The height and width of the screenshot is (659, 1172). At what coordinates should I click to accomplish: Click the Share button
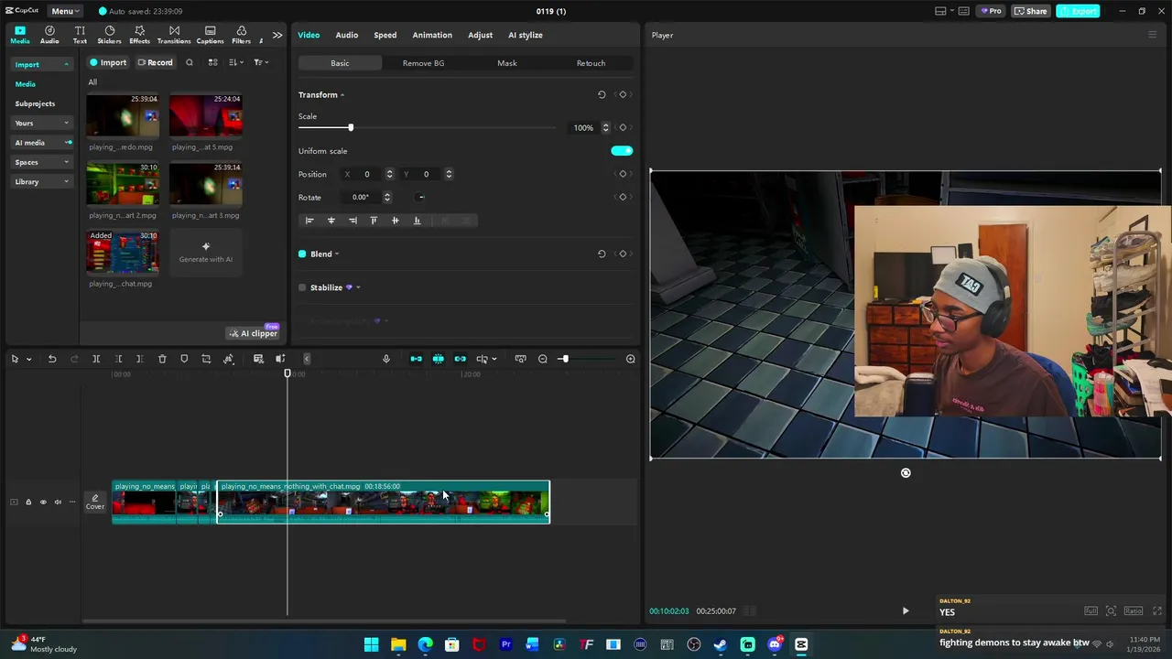[1030, 11]
